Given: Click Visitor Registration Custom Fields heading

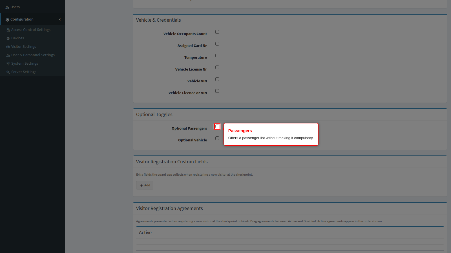Looking at the screenshot, I should coord(172,162).
